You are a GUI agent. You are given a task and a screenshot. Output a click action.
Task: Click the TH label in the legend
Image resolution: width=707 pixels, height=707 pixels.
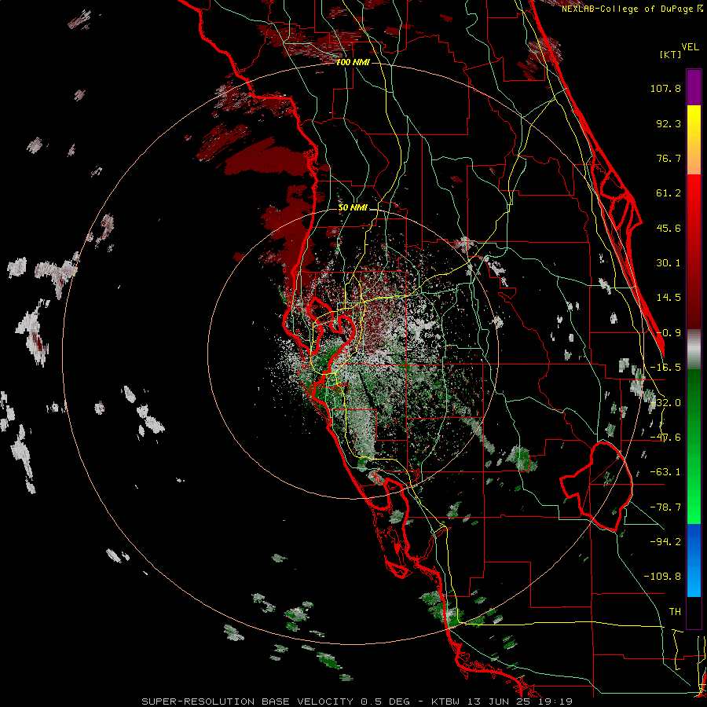click(x=675, y=611)
